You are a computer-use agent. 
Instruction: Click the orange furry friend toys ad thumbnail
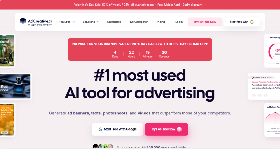[x=7, y=120]
